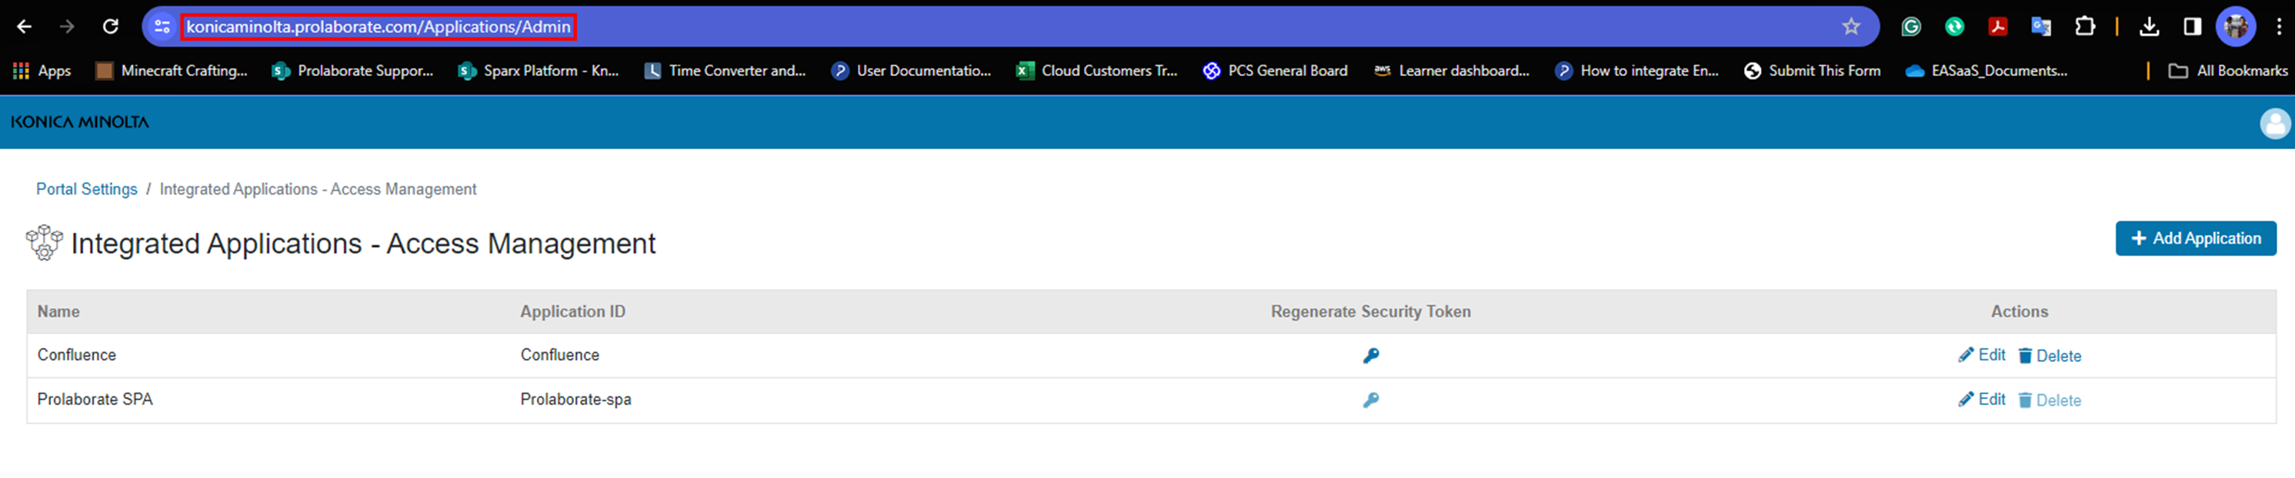Click the Name column header
This screenshot has height=478, width=2295.
pyautogui.click(x=58, y=311)
